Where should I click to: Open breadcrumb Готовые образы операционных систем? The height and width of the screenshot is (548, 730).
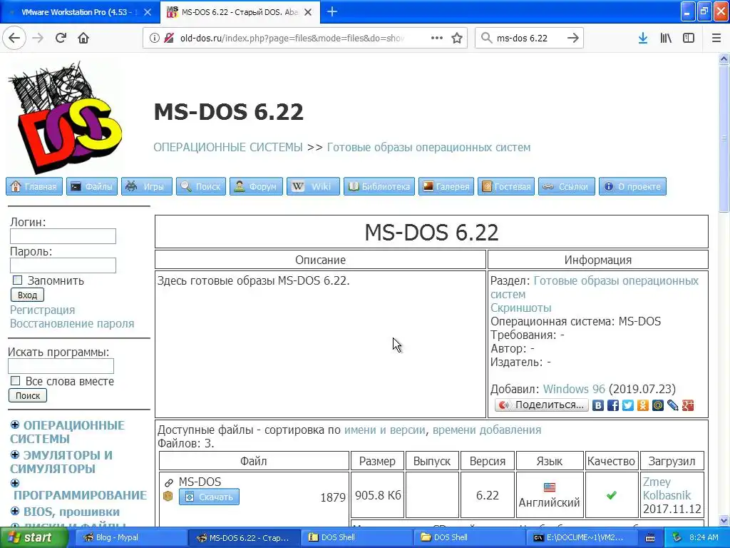pos(428,147)
